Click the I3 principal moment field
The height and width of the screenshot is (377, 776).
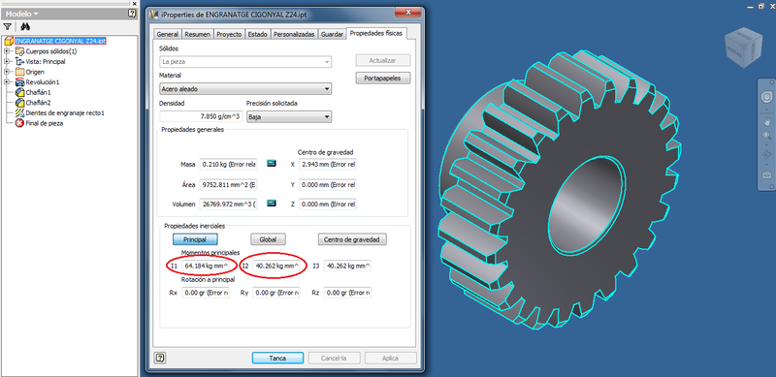347,267
